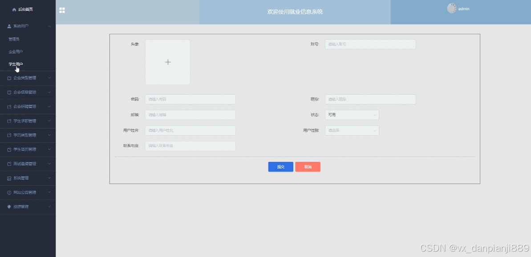Expand the 资源管理 chevron

[x=49, y=207]
